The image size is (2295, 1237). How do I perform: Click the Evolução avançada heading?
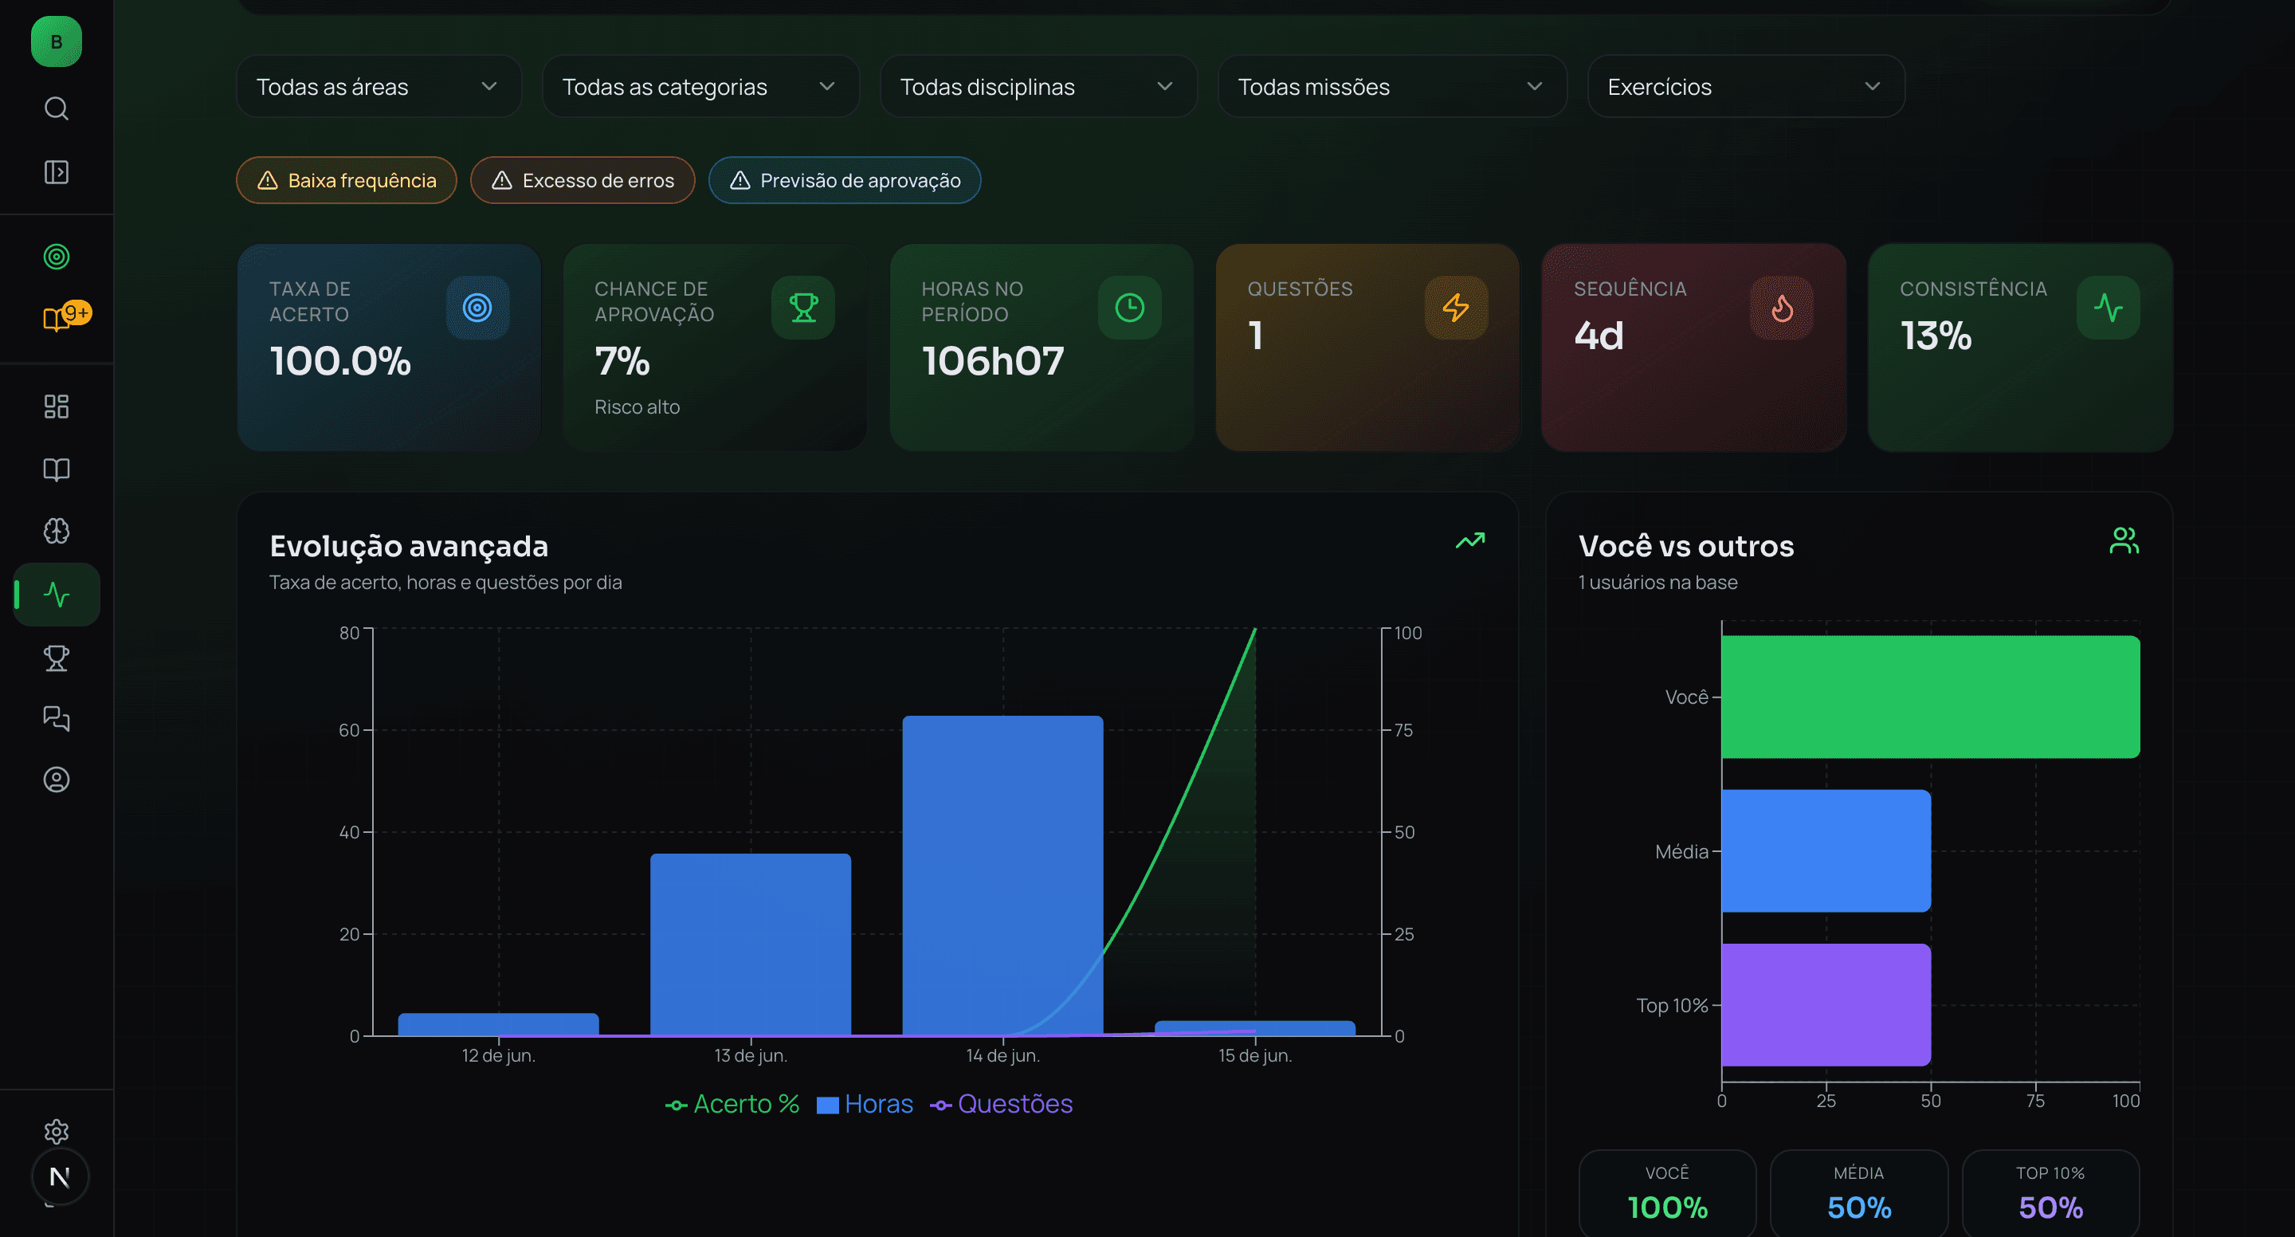pyautogui.click(x=409, y=545)
